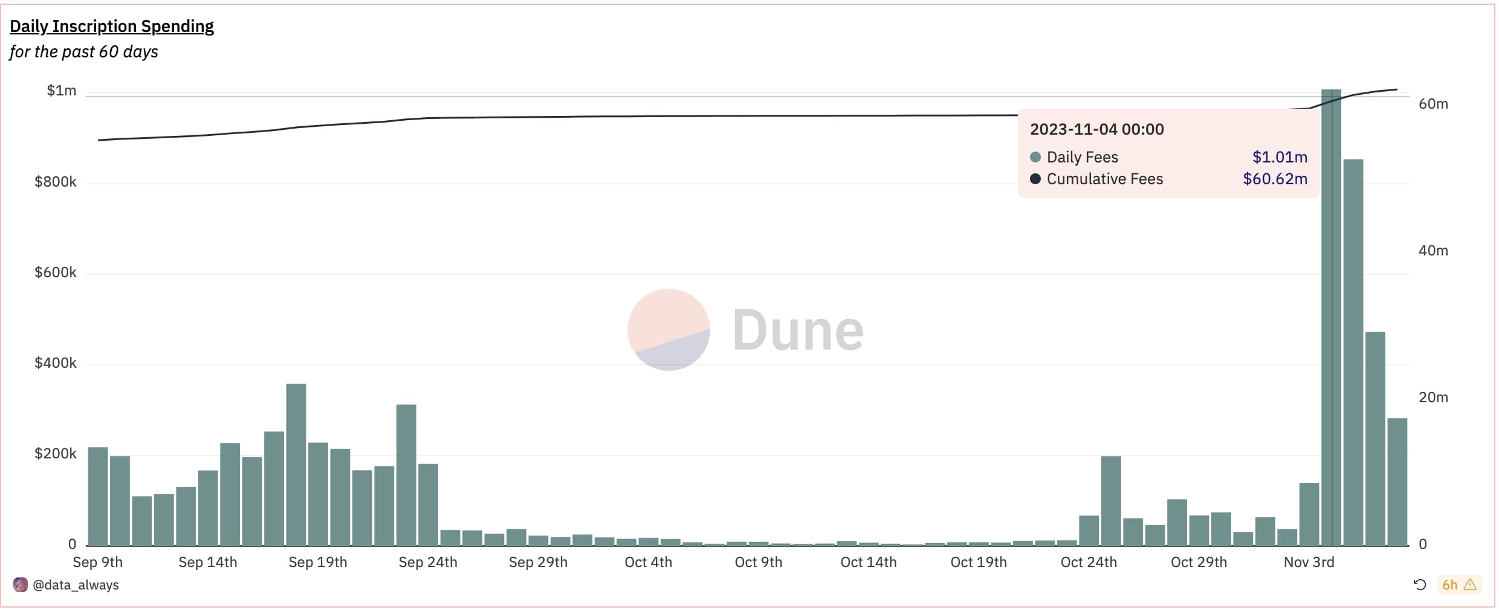
Task: Click the last bar on the right
Action: coord(1397,482)
